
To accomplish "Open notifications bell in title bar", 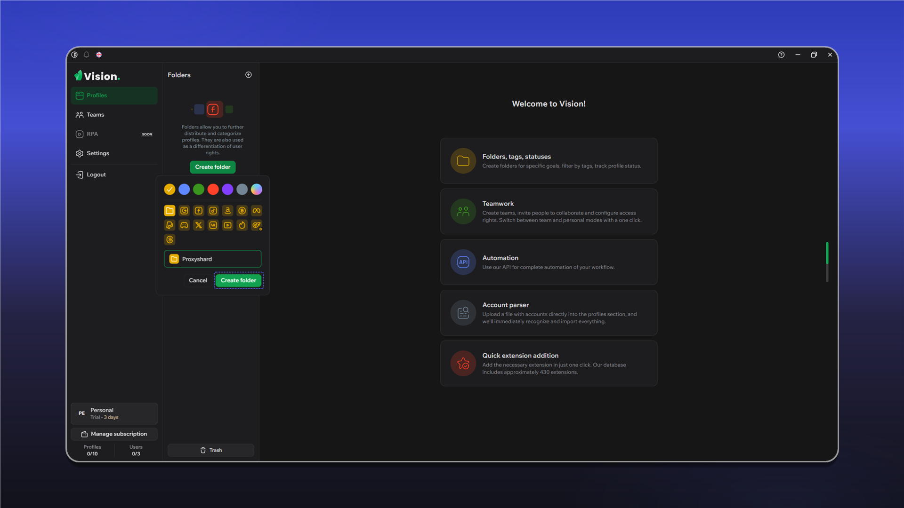I will 87,55.
